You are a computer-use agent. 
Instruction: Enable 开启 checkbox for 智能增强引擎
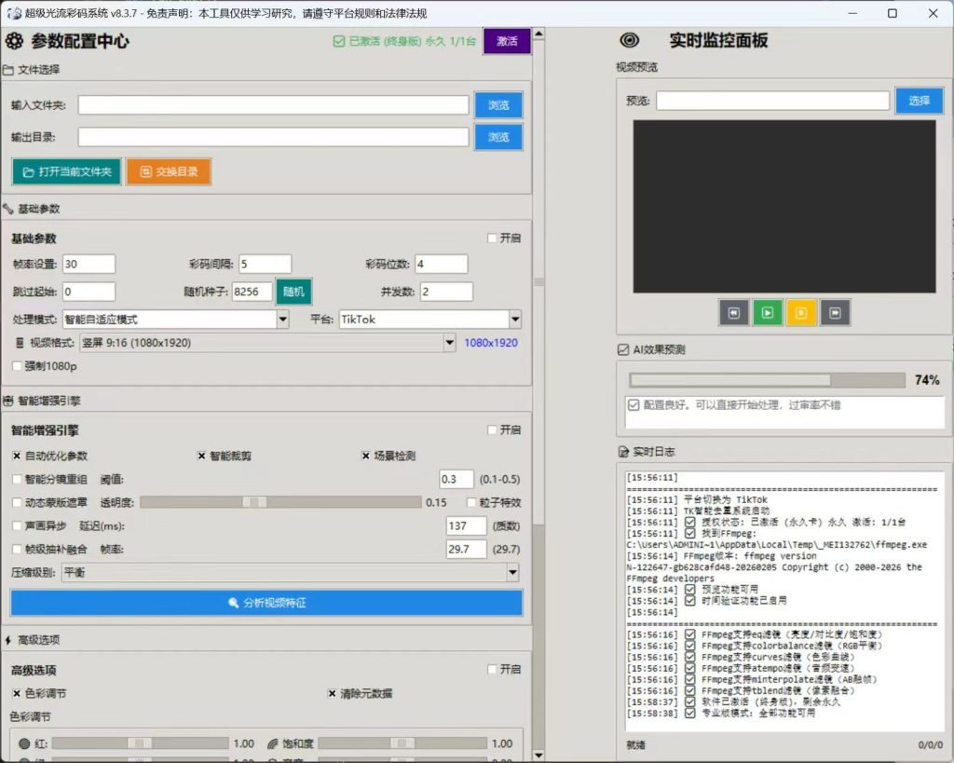(492, 430)
